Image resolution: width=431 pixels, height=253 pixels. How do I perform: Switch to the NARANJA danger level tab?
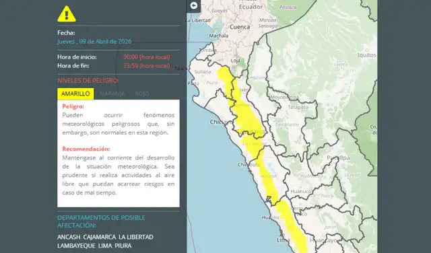pos(112,94)
